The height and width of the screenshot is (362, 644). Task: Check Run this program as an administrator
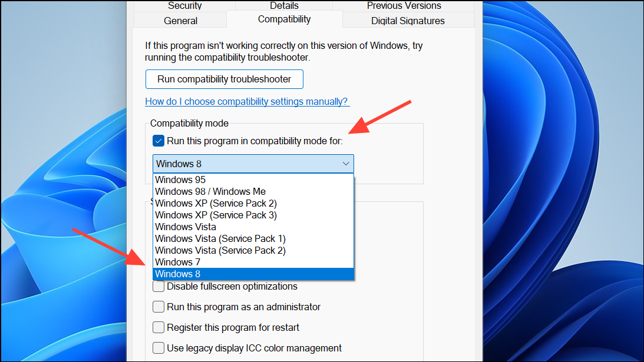[158, 307]
